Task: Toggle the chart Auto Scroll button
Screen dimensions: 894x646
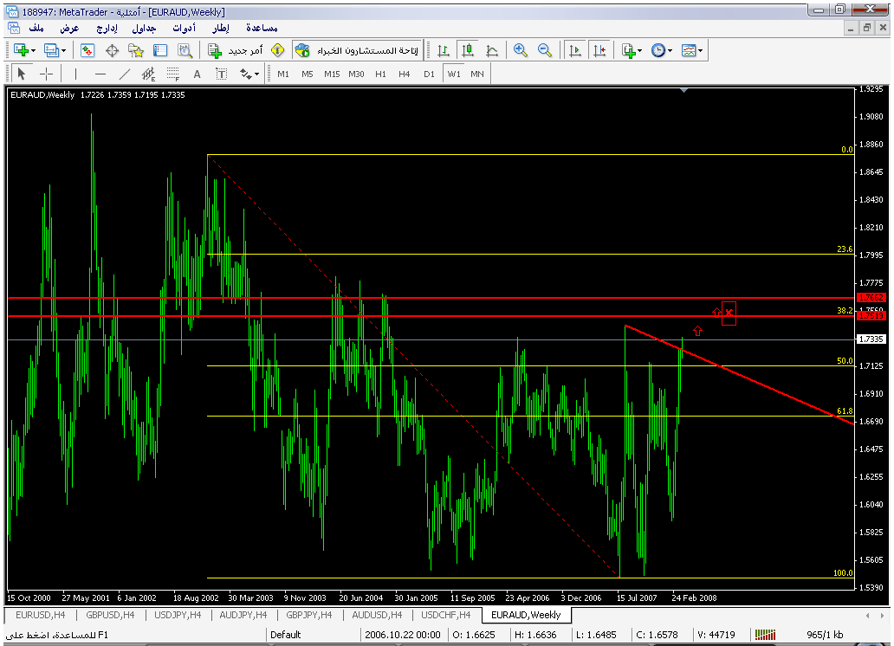Action: 574,51
